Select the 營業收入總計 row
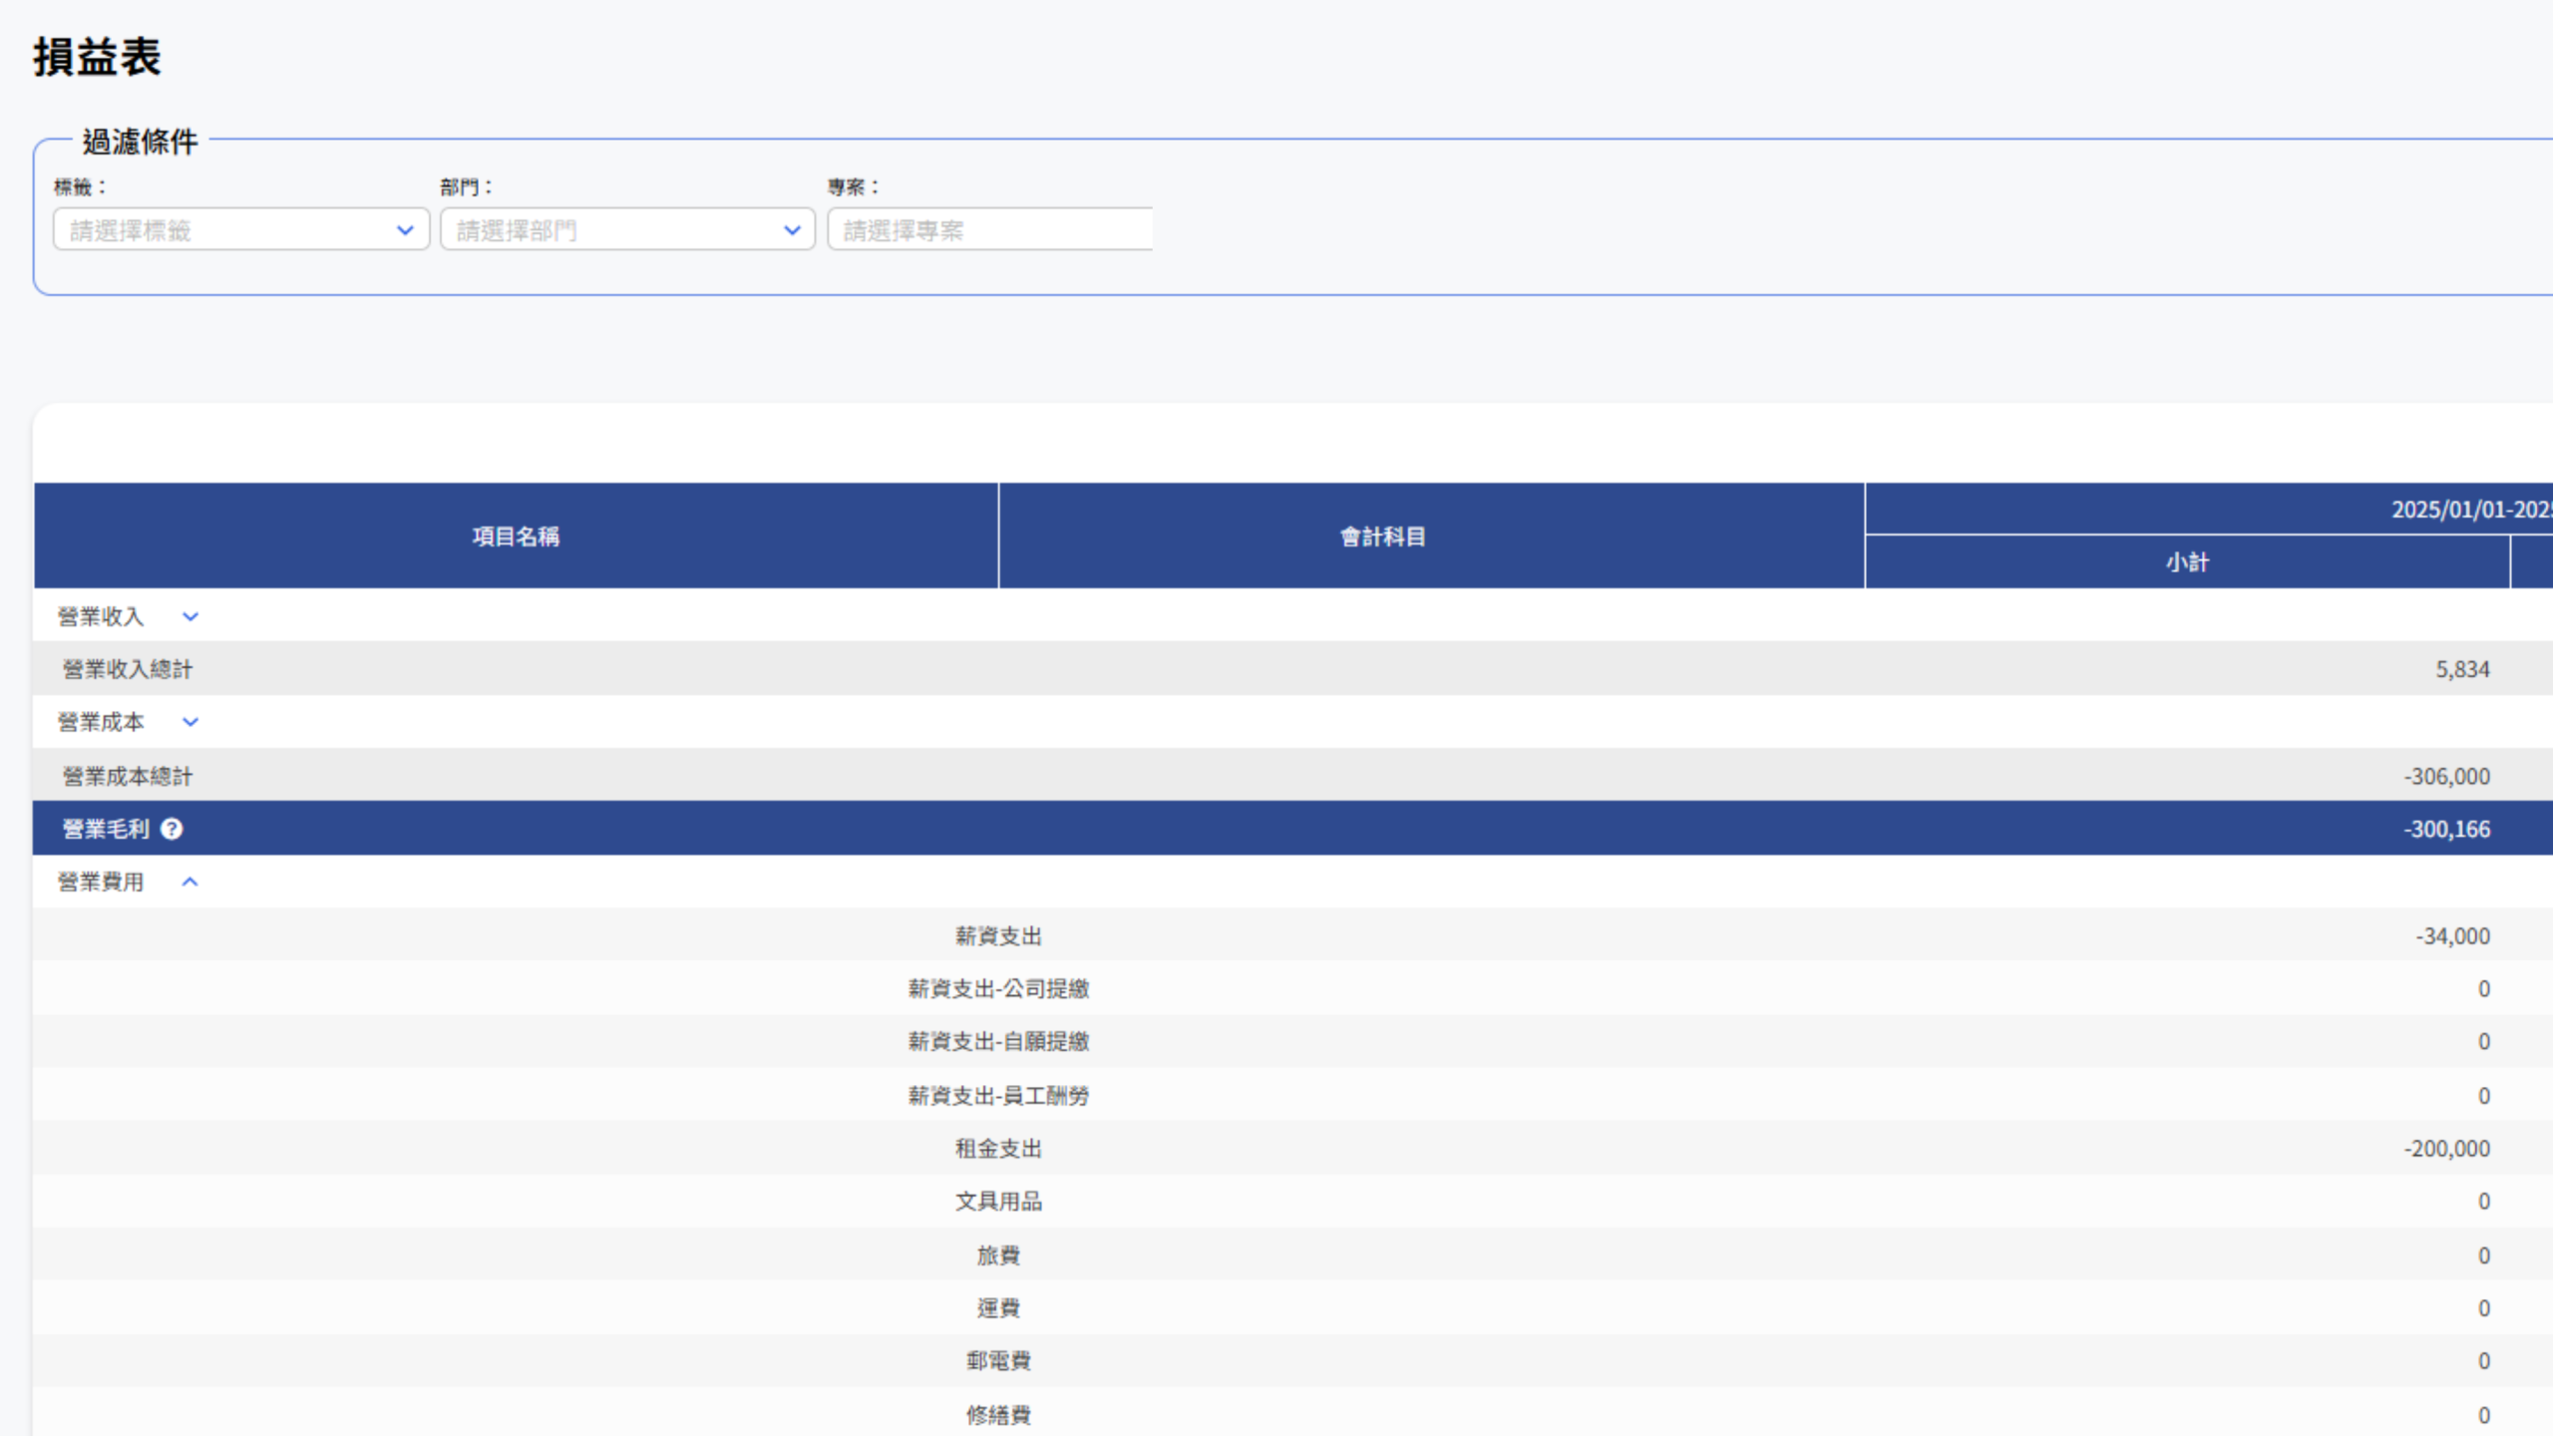Image resolution: width=2553 pixels, height=1436 pixels. pyautogui.click(x=128, y=669)
